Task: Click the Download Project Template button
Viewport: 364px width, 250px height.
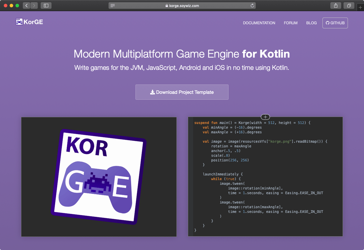Action: [x=182, y=92]
